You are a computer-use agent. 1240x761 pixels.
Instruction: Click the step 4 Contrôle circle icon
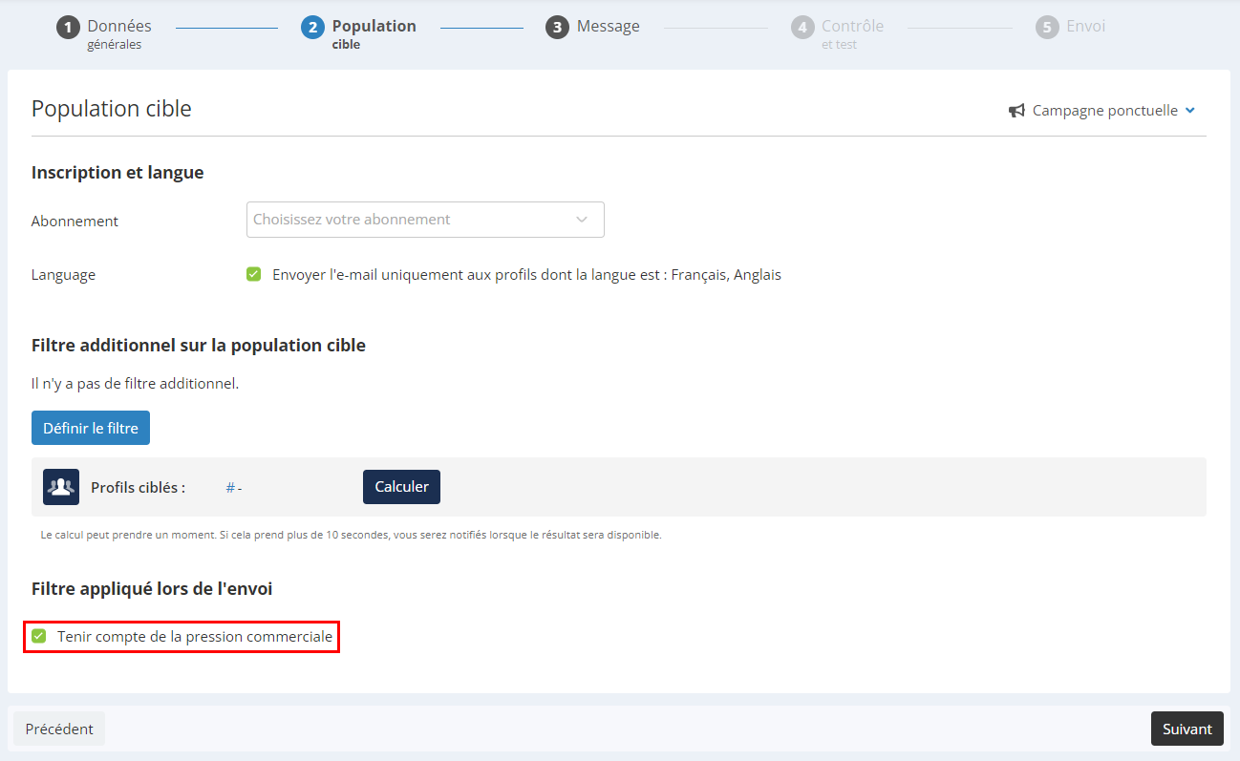click(x=802, y=28)
